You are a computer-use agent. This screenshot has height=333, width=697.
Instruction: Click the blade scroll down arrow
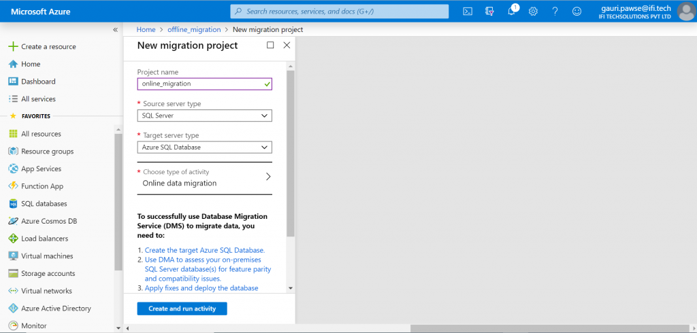coord(290,287)
